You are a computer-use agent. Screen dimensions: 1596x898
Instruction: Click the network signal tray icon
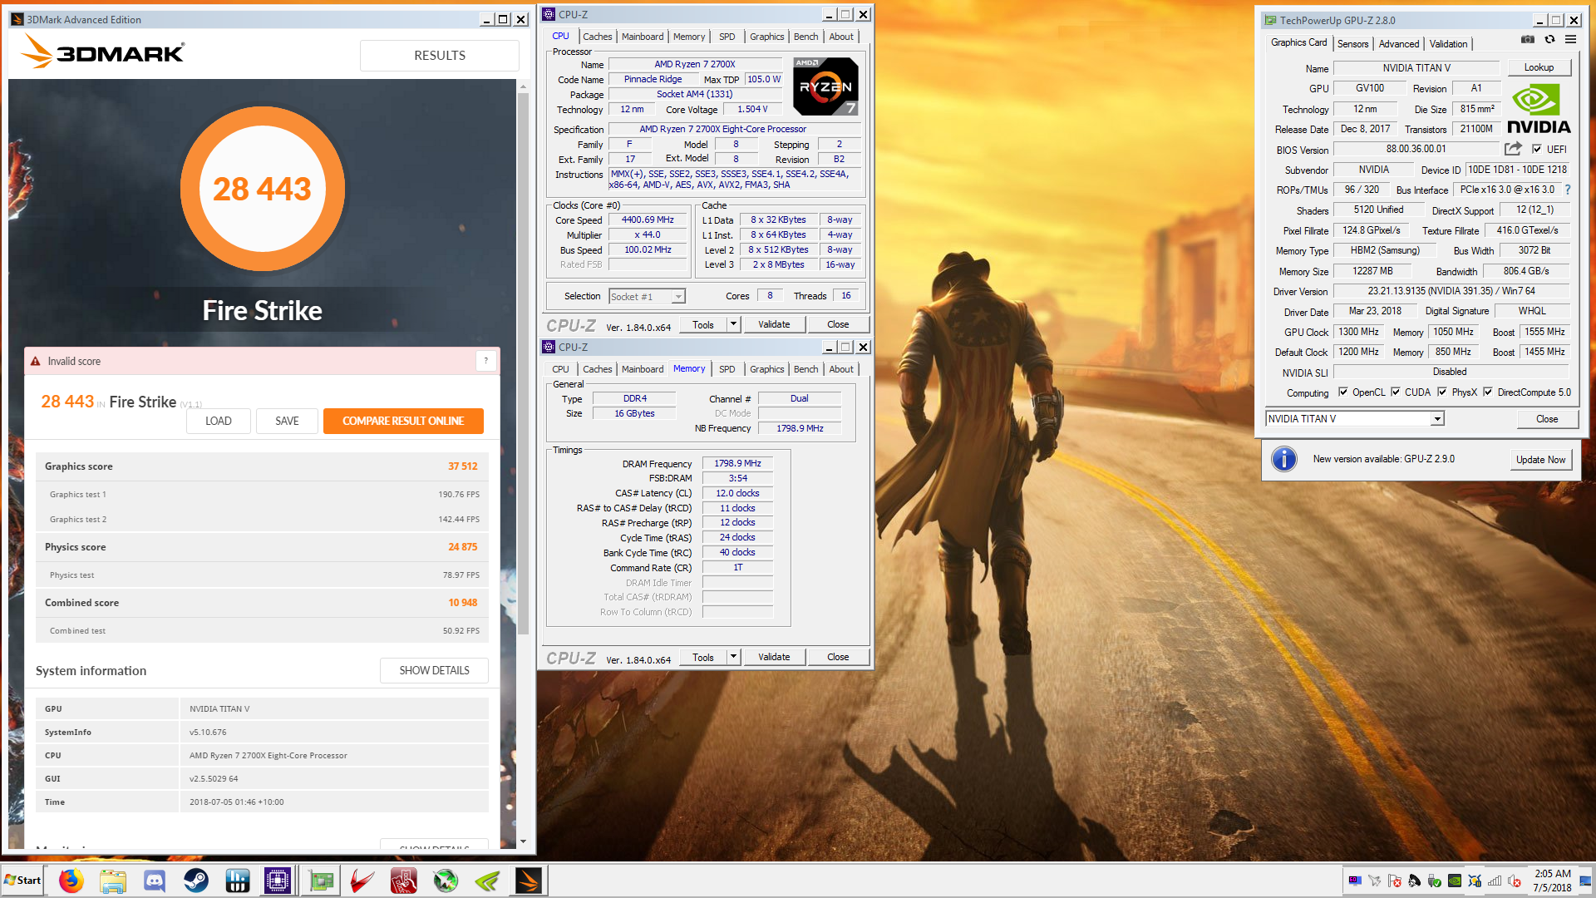(1495, 881)
